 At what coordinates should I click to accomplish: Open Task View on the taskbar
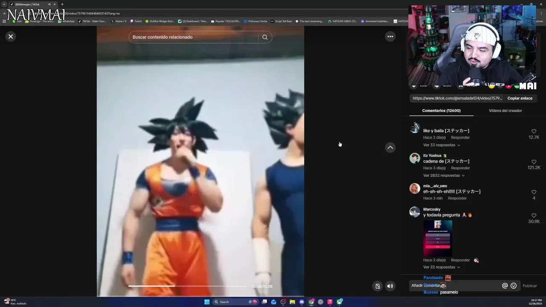(264, 302)
